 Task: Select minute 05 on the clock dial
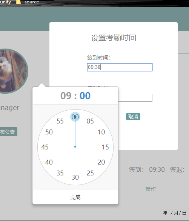point(90,121)
